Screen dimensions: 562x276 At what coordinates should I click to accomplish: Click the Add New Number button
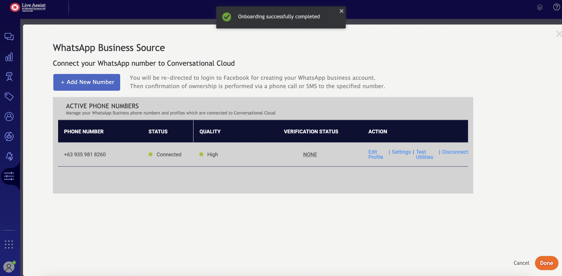(x=87, y=82)
